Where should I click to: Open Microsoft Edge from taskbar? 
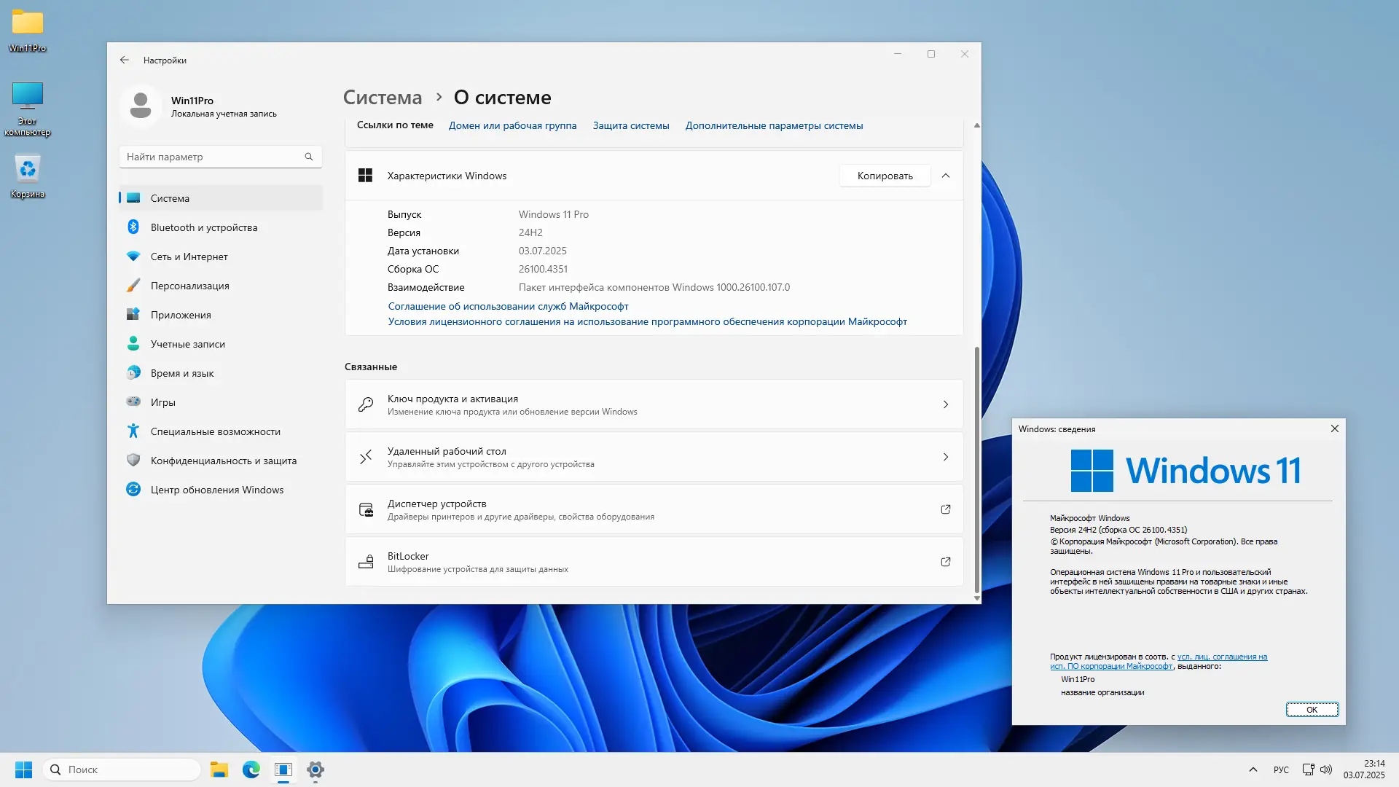point(251,770)
